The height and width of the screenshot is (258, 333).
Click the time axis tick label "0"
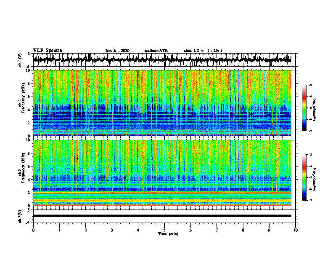point(33,230)
